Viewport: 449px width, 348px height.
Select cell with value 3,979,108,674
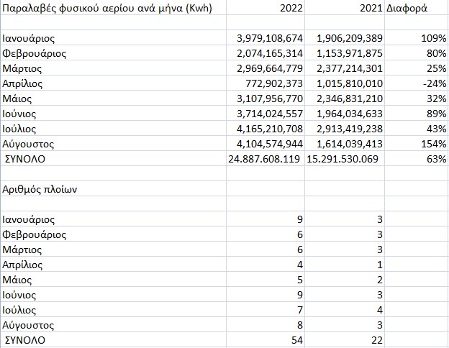[264, 37]
